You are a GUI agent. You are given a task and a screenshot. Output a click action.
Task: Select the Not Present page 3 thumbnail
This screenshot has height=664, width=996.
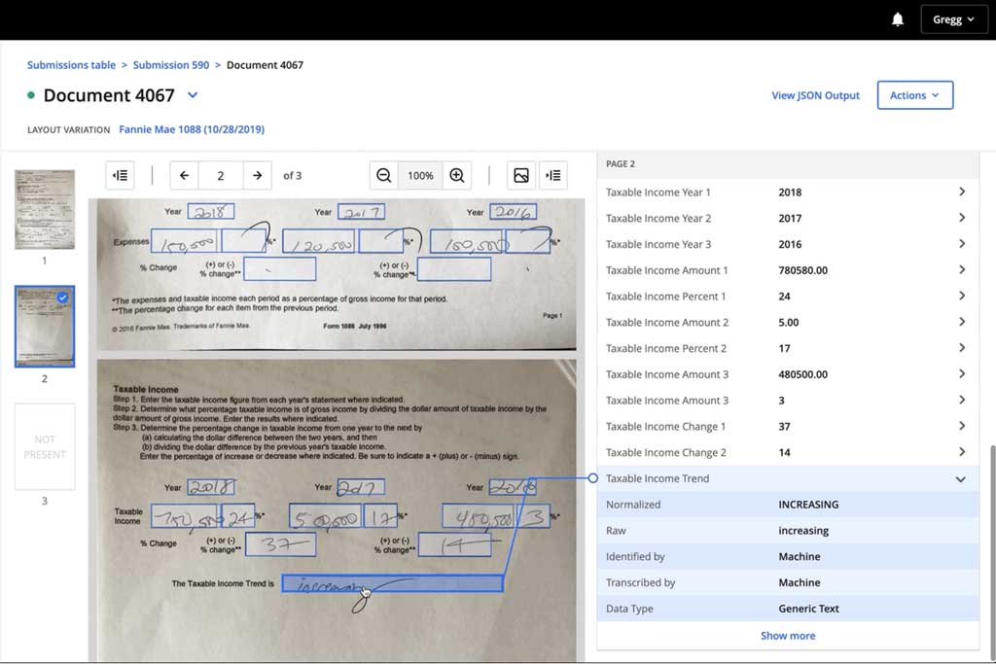[x=45, y=447]
